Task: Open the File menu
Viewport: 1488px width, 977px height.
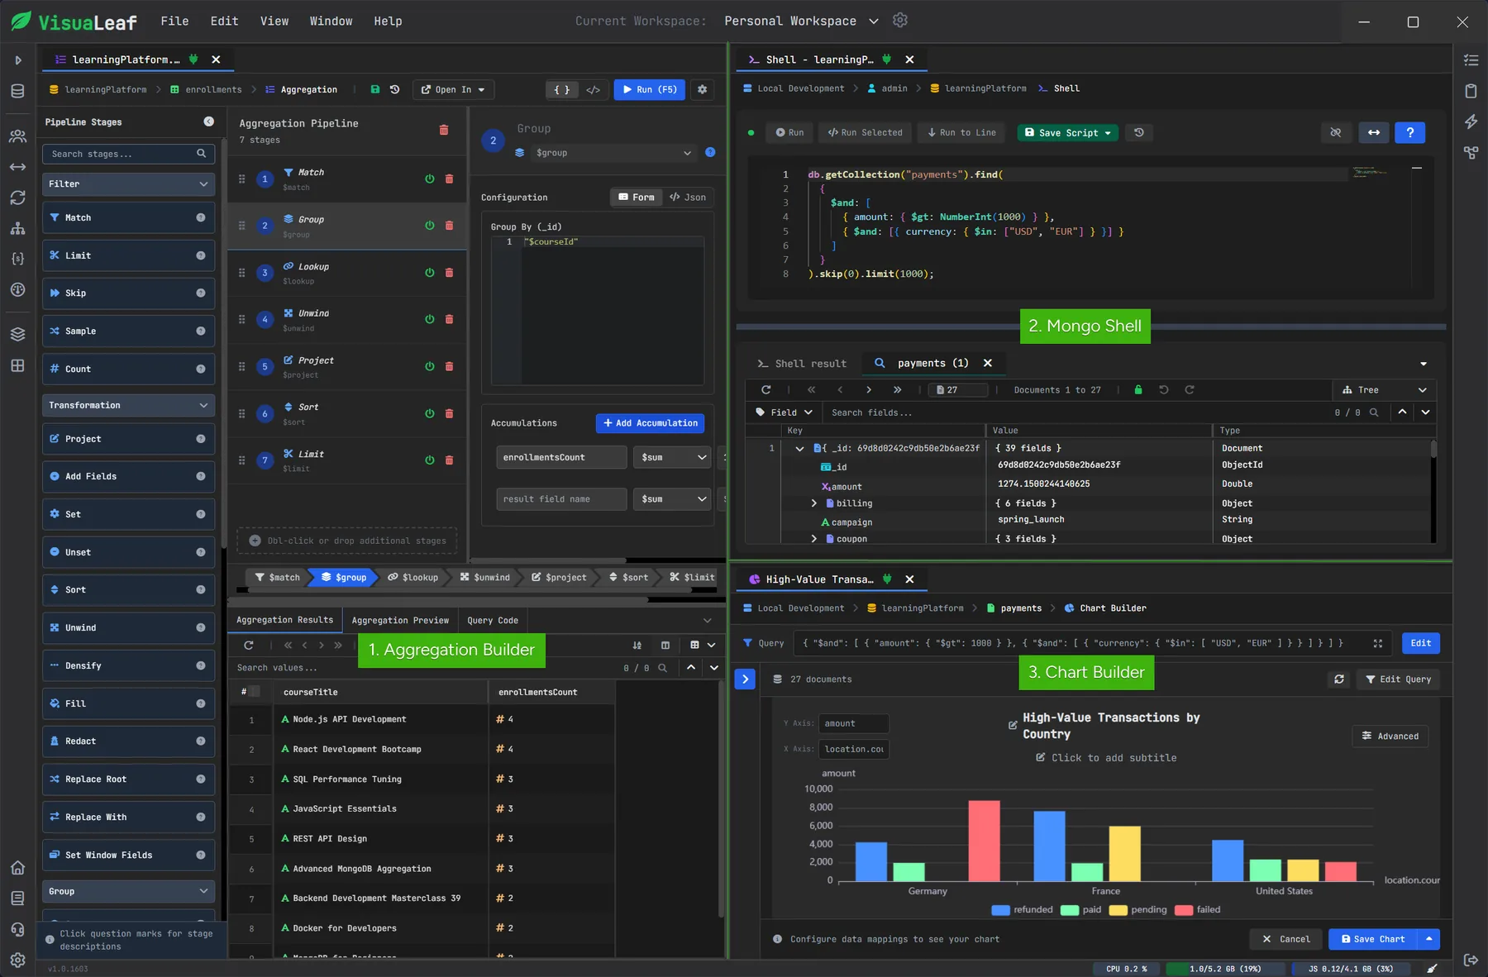Action: point(174,21)
